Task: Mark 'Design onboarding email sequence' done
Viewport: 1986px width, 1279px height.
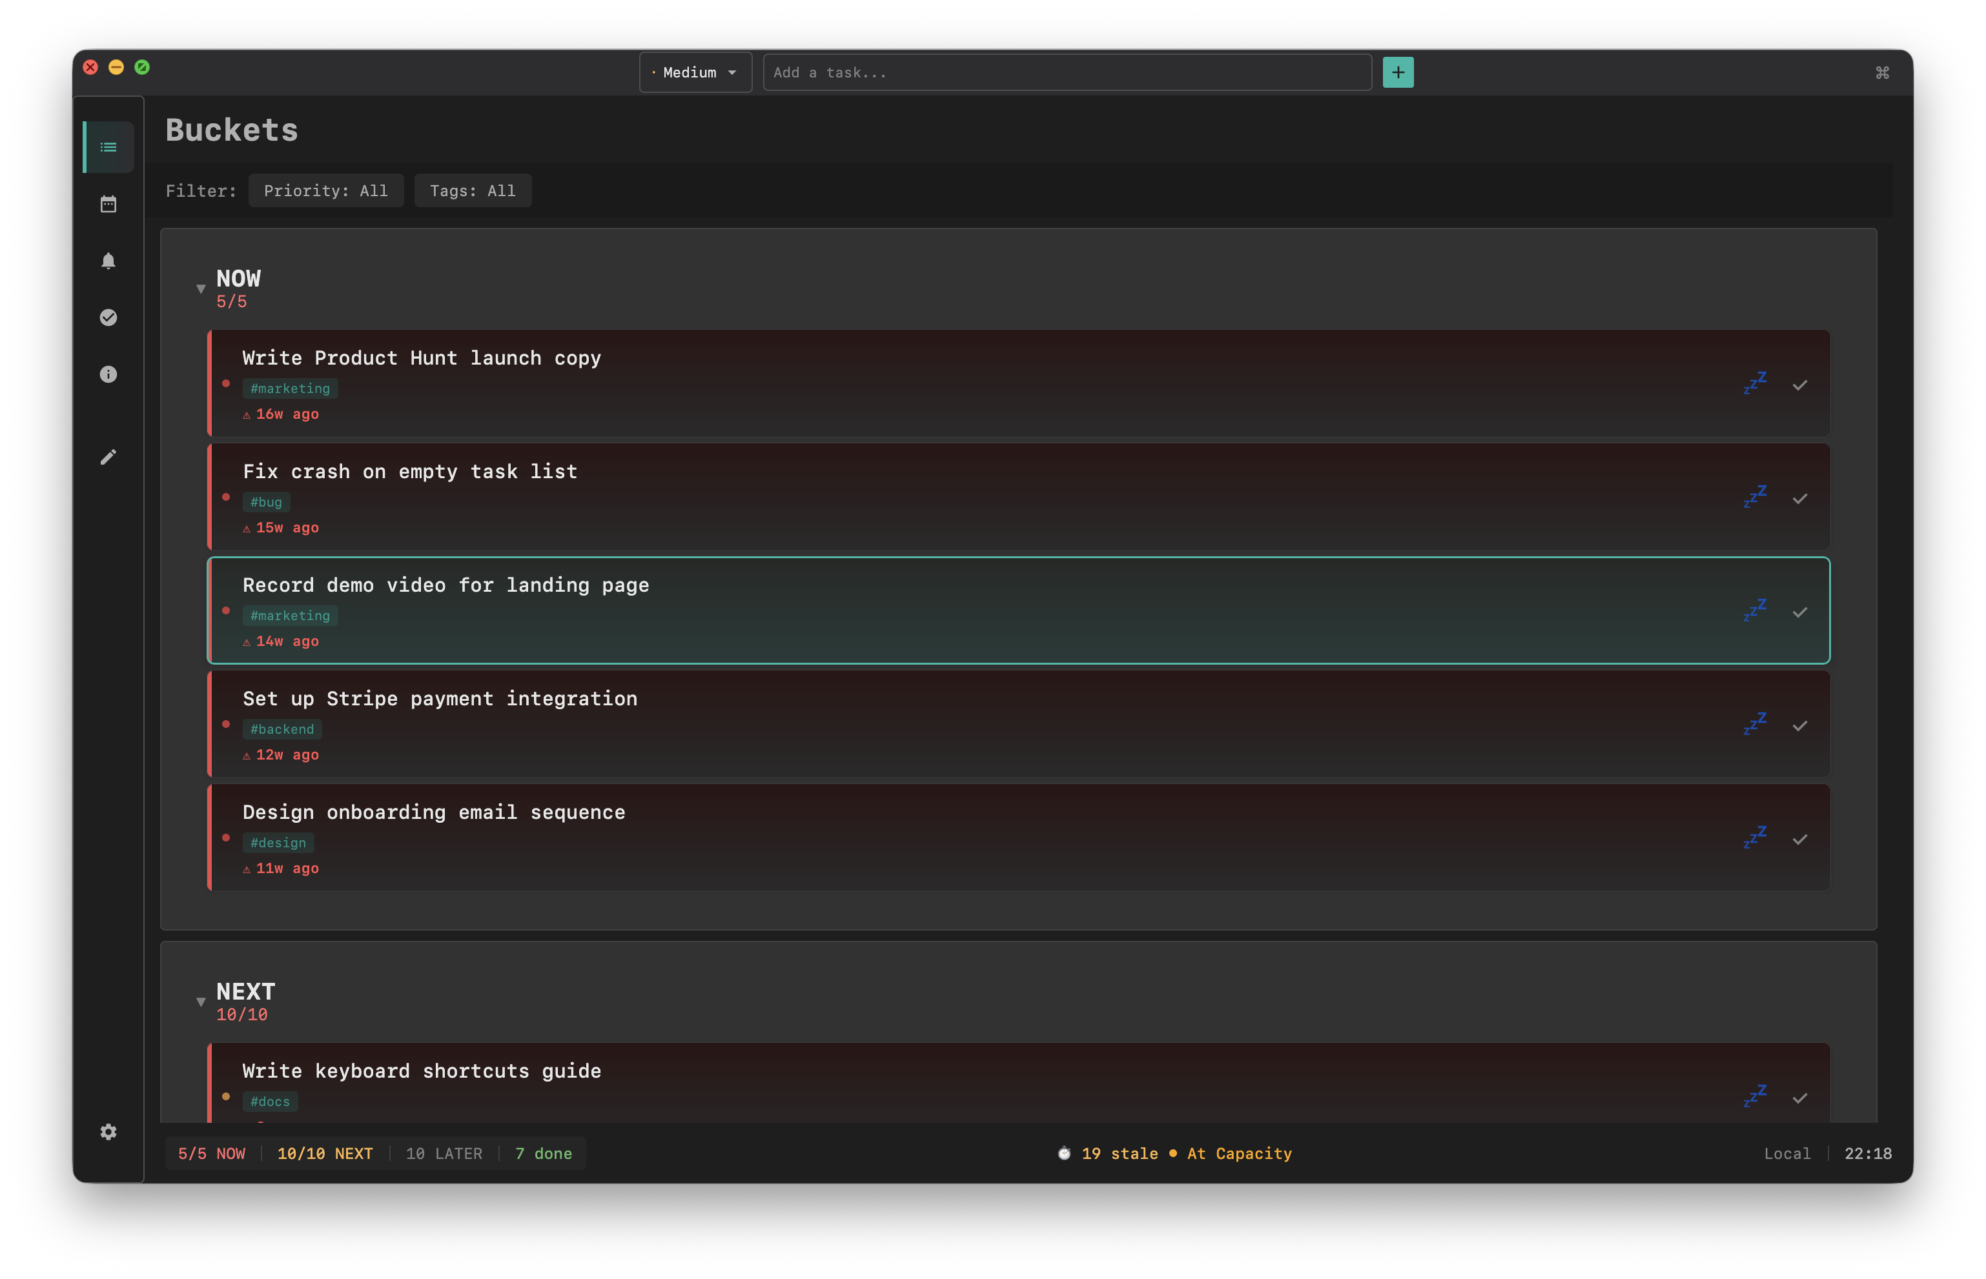Action: [x=1800, y=840]
